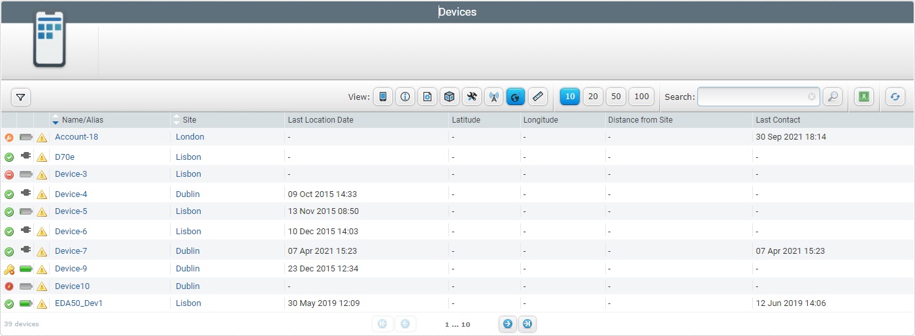This screenshot has width=915, height=336.
Task: Show 50 devices per page
Action: click(616, 97)
